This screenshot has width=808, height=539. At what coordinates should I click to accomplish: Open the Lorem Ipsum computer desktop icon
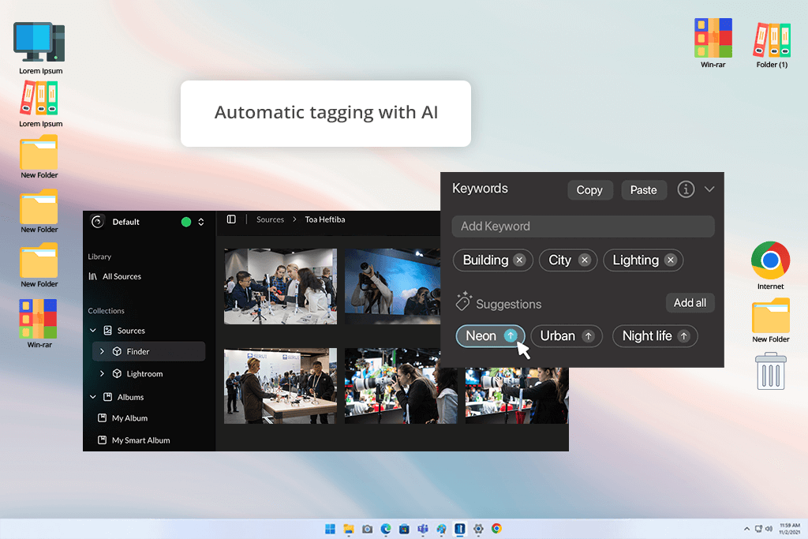click(39, 48)
